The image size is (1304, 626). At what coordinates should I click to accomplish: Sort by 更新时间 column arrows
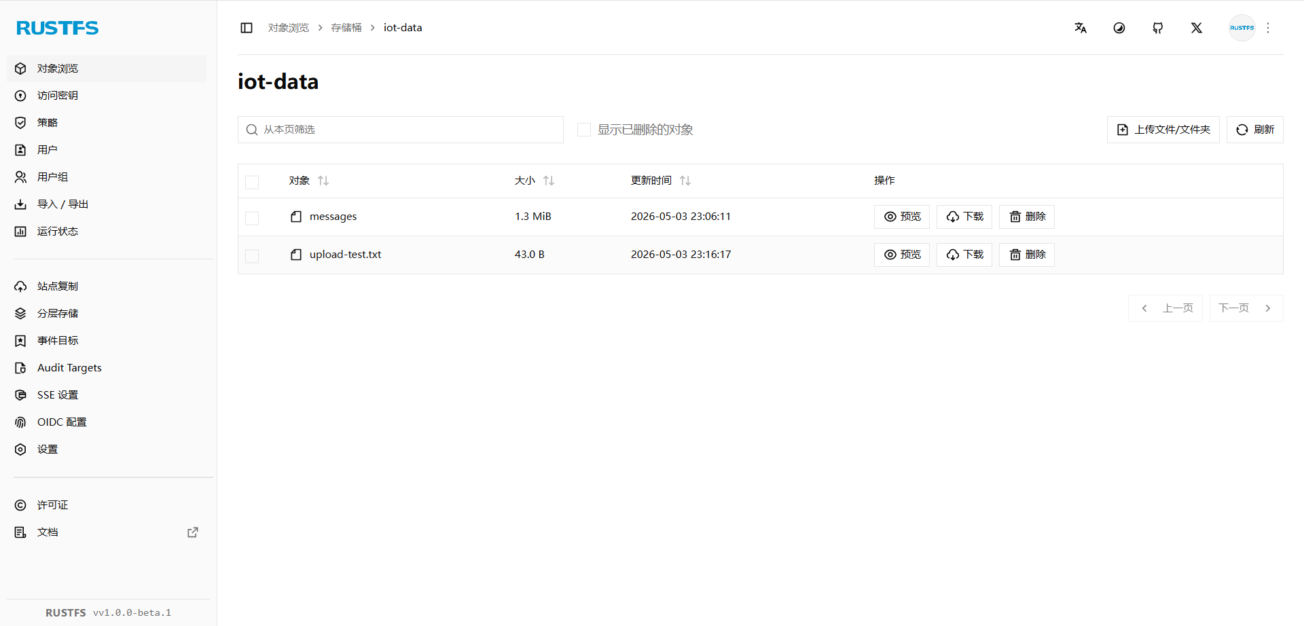tap(685, 181)
